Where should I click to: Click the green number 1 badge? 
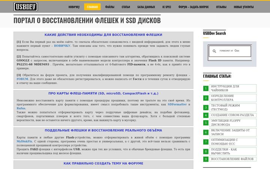(205, 88)
